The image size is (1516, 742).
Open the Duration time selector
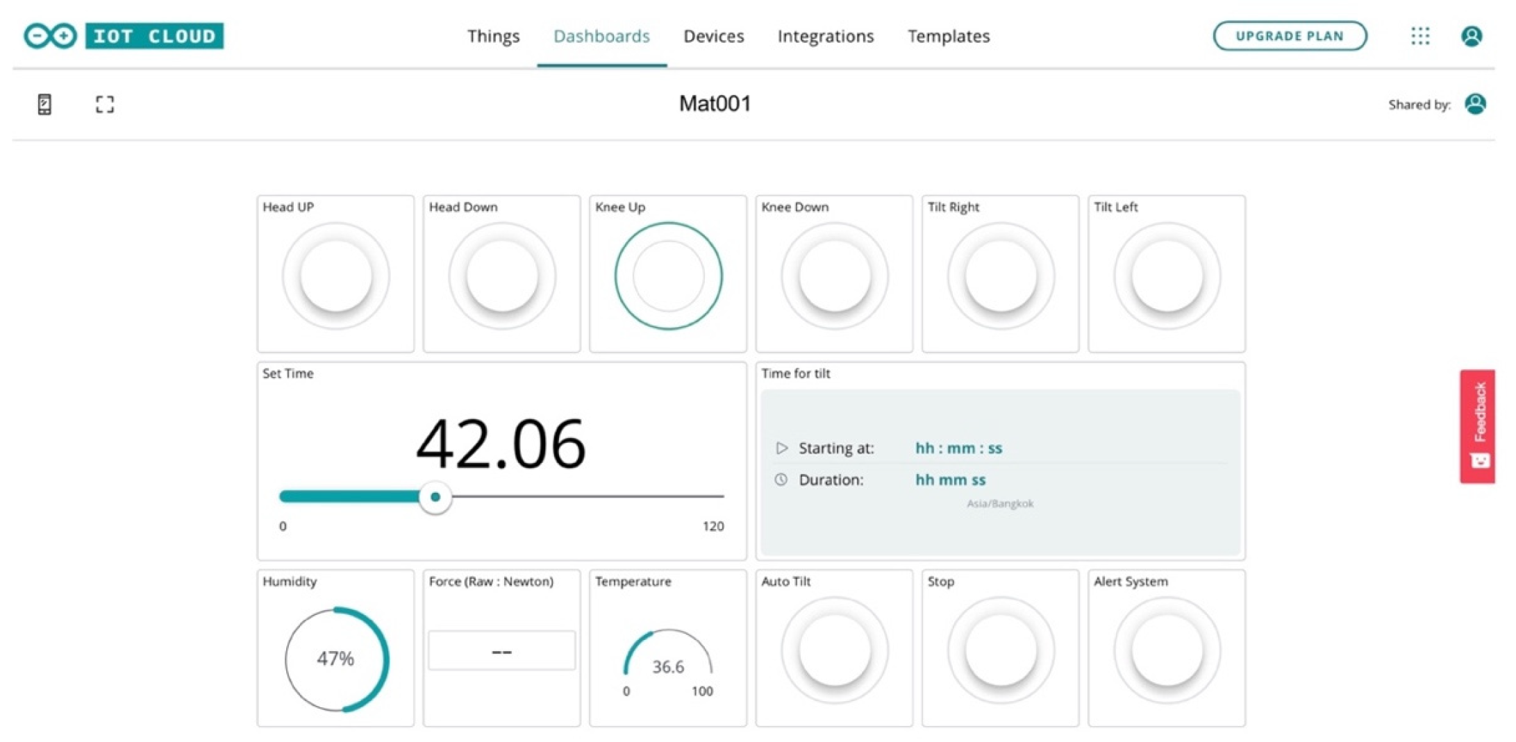click(950, 480)
